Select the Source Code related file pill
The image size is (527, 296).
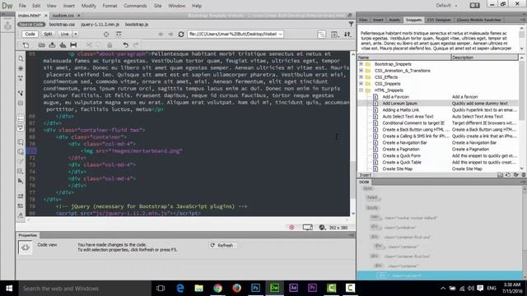coord(31,25)
